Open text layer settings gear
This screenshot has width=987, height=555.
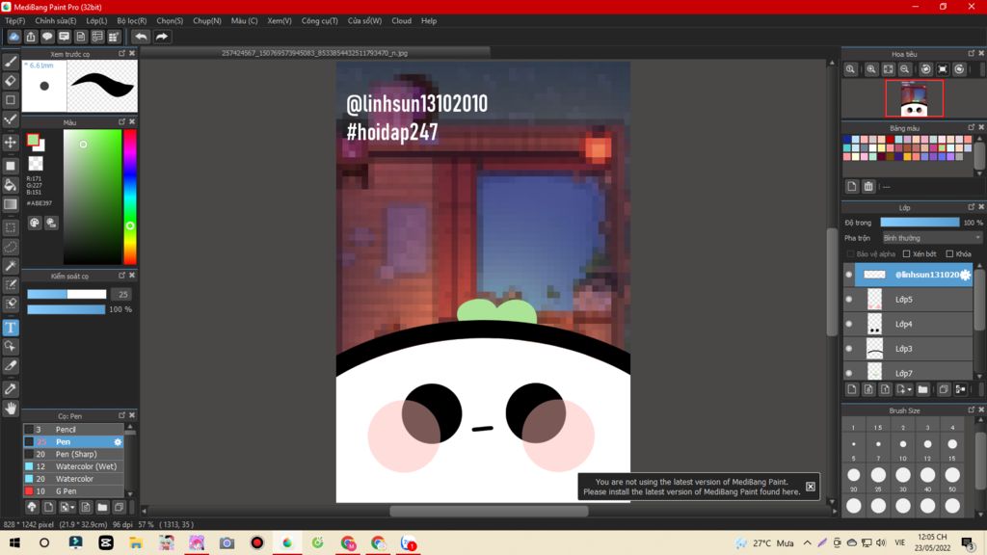(x=966, y=275)
